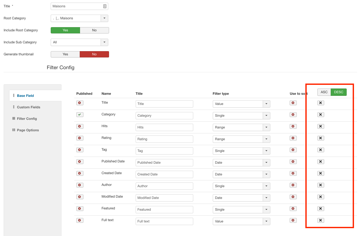The width and height of the screenshot is (360, 236).
Task: Open the Filter Config sidebar tab
Action: tap(27, 119)
